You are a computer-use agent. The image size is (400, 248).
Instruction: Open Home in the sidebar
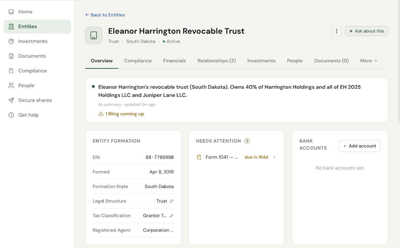click(37, 12)
